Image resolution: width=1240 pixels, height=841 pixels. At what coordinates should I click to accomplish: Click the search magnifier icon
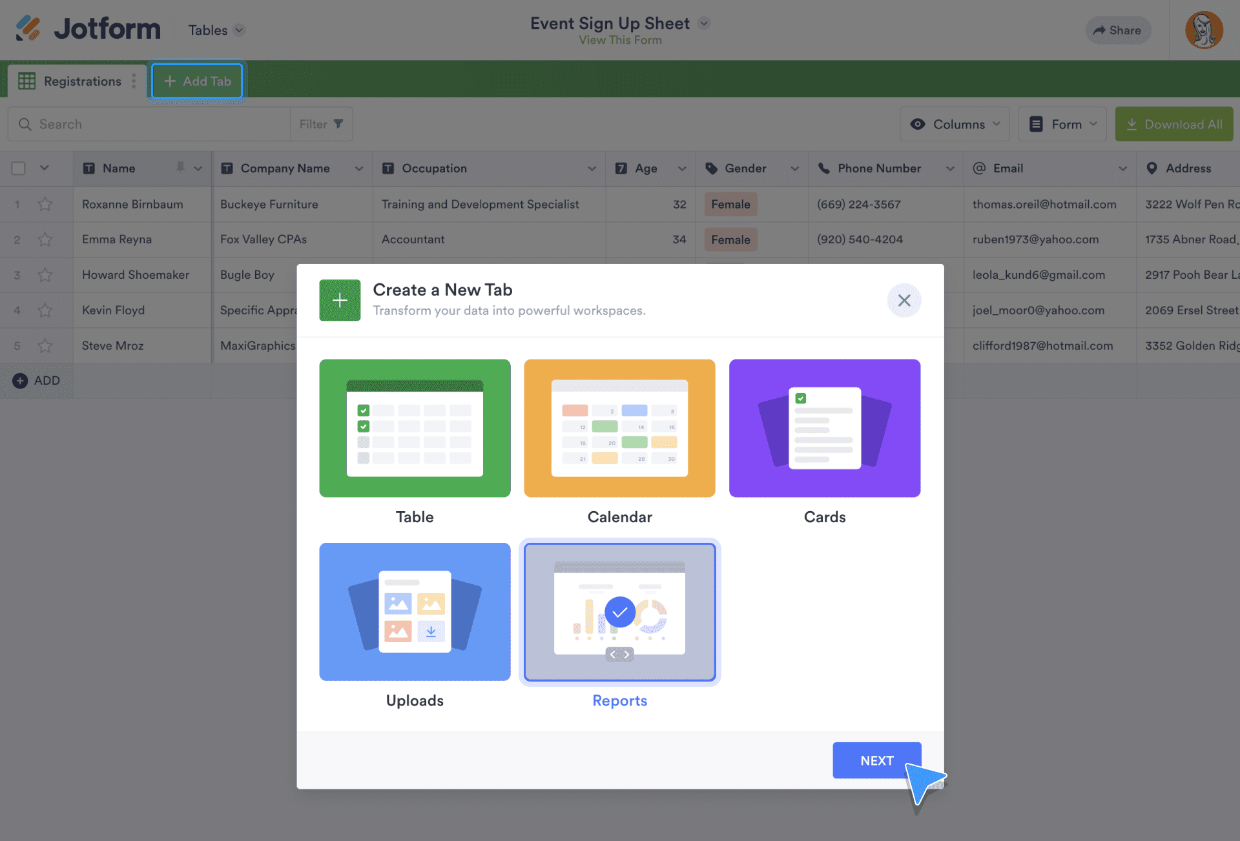coord(25,124)
